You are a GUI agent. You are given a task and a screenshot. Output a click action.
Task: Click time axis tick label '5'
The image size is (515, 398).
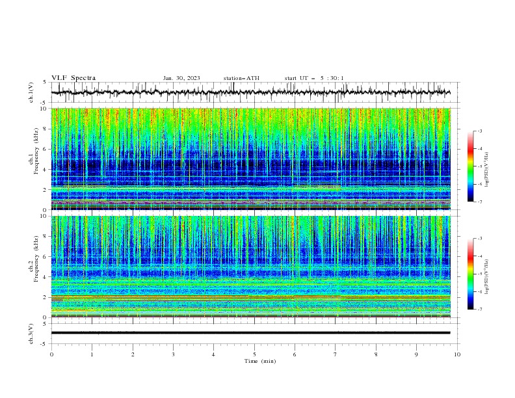[254, 354]
